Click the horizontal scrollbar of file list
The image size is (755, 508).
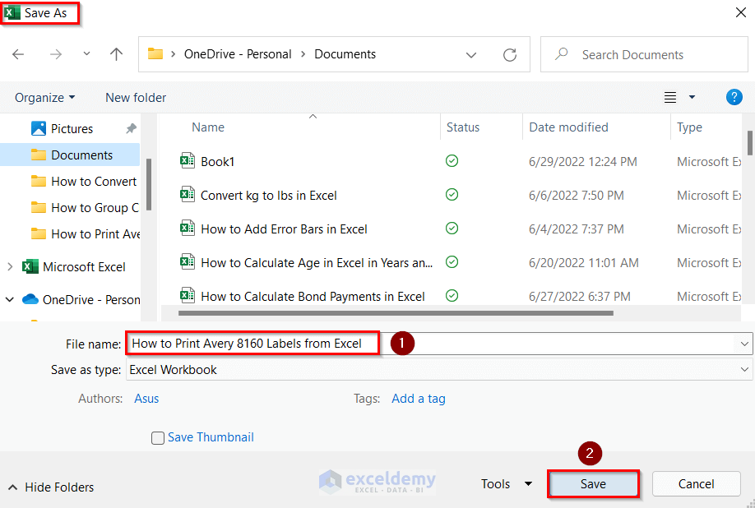tap(396, 313)
